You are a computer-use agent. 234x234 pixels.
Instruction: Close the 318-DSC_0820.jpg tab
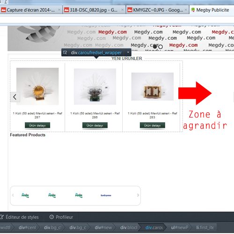(x=123, y=10)
